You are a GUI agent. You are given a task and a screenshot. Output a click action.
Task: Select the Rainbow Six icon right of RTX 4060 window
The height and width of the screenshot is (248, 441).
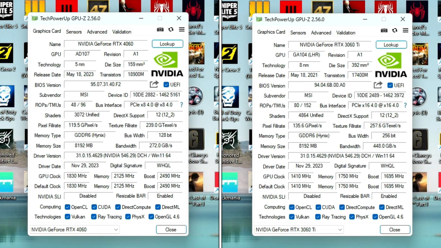point(196,140)
